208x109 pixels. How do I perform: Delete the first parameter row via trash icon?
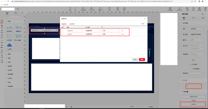tap(122, 31)
